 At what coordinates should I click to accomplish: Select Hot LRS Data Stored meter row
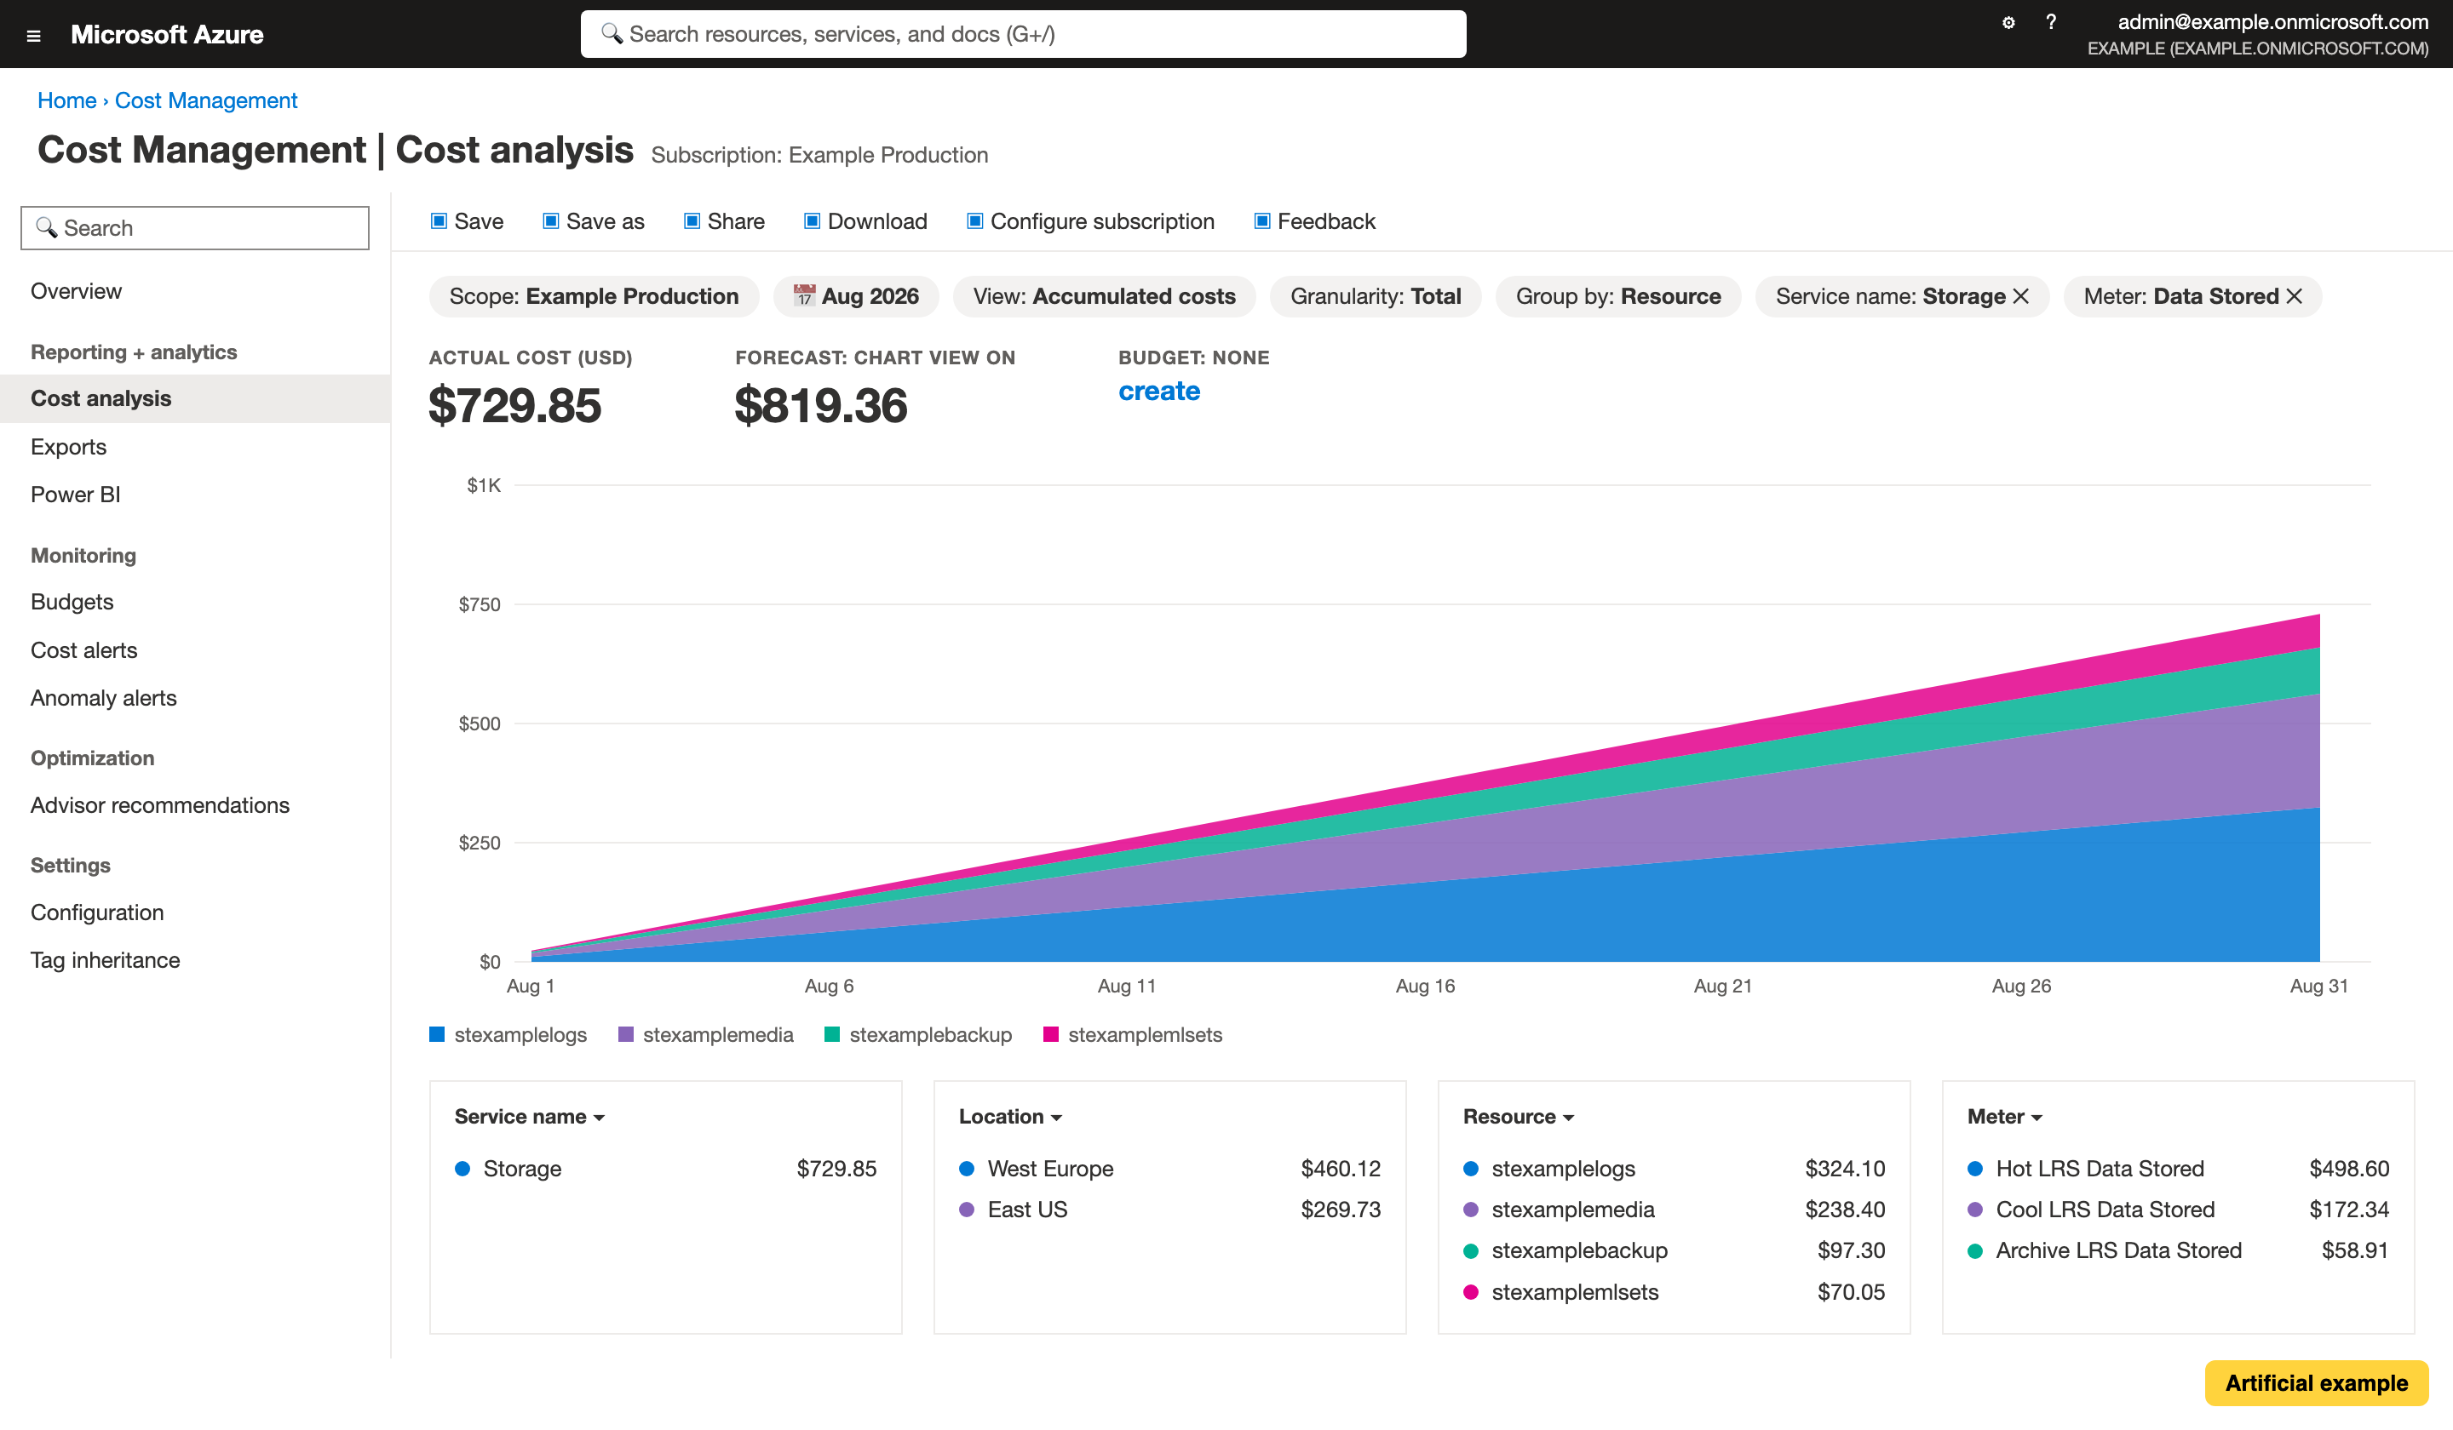click(2178, 1169)
